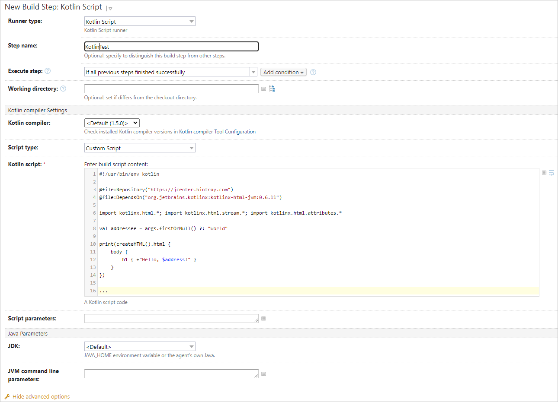Open the Add condition menu
Viewport: 558px width, 402px height.
tap(283, 72)
